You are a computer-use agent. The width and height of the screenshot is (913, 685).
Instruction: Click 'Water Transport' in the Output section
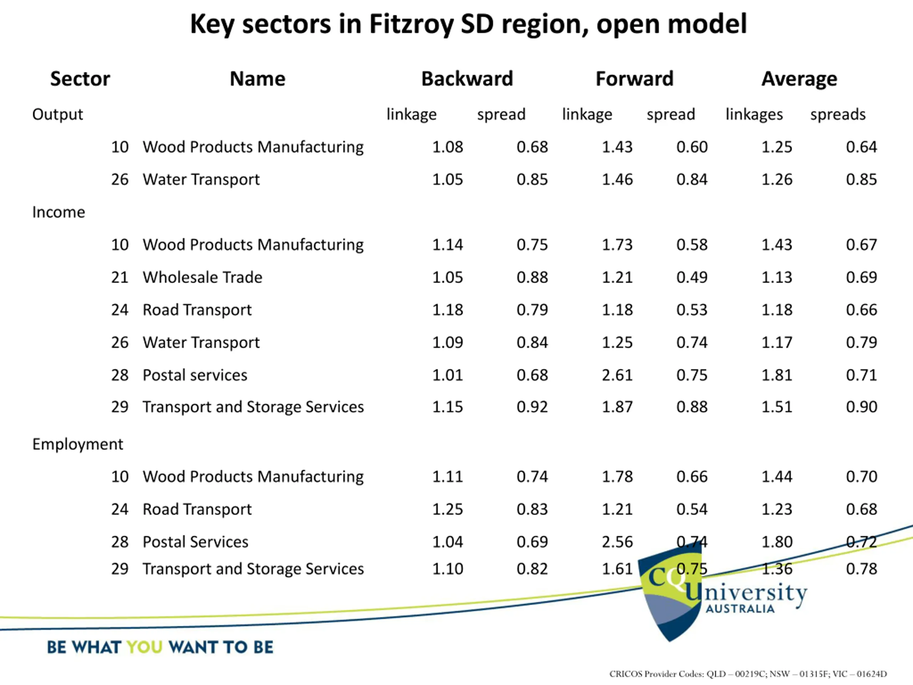pos(201,180)
